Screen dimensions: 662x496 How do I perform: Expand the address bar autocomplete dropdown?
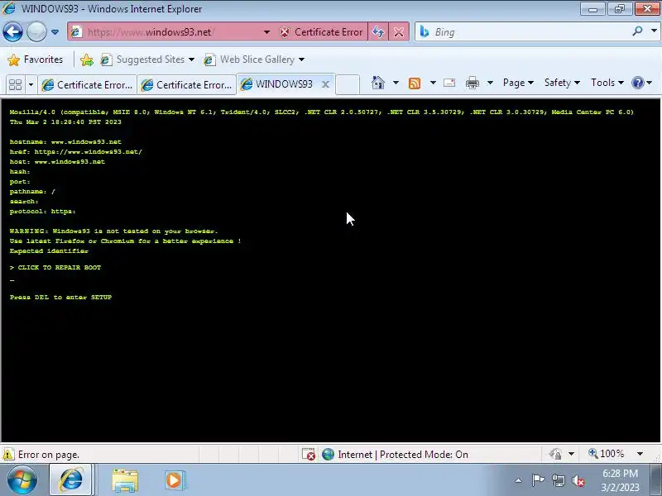(x=266, y=32)
